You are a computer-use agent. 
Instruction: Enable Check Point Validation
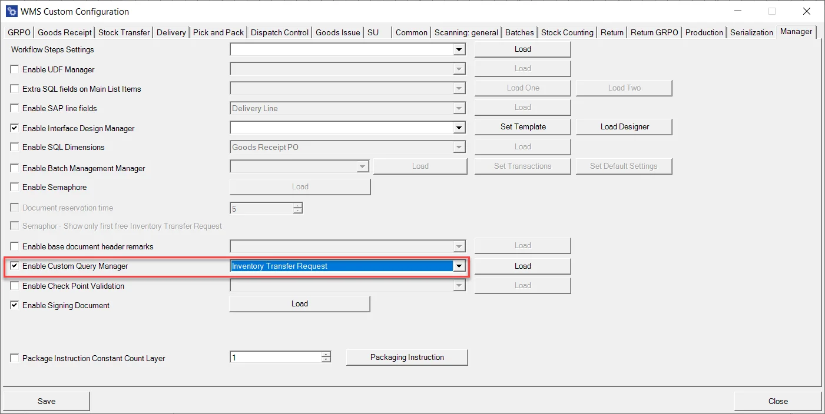tap(14, 286)
